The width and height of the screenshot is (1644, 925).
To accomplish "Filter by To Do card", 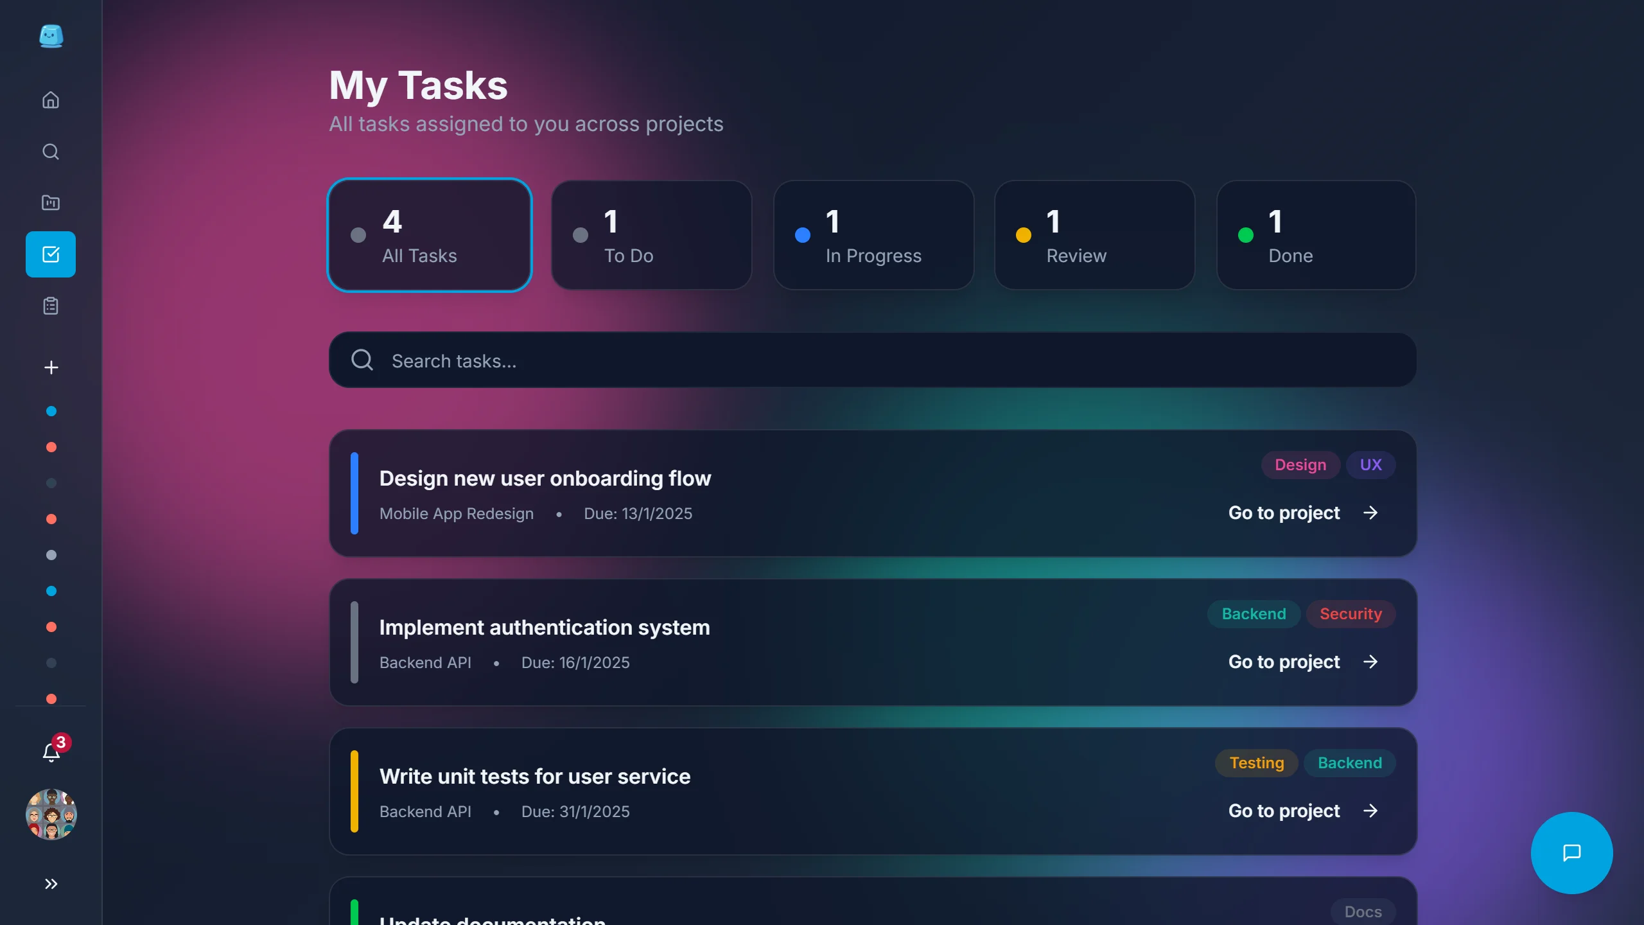I will (651, 235).
